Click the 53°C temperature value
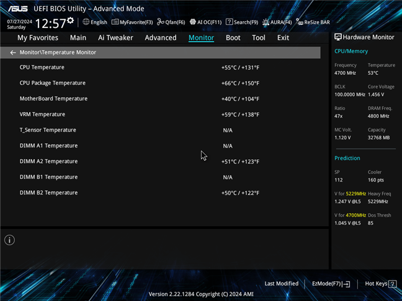Viewport: 402px width, 301px height. point(373,73)
